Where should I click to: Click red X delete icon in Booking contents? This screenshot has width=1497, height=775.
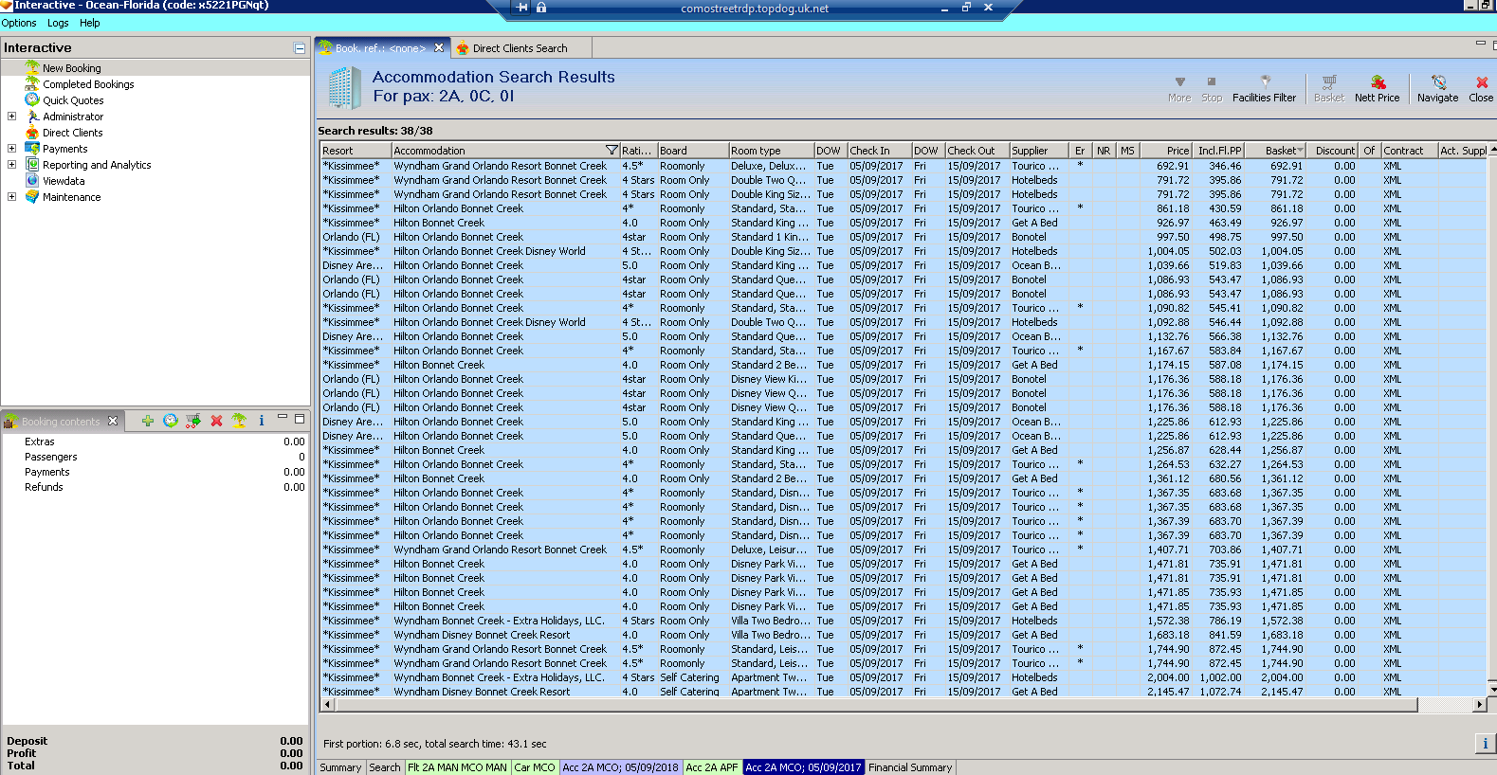(216, 421)
